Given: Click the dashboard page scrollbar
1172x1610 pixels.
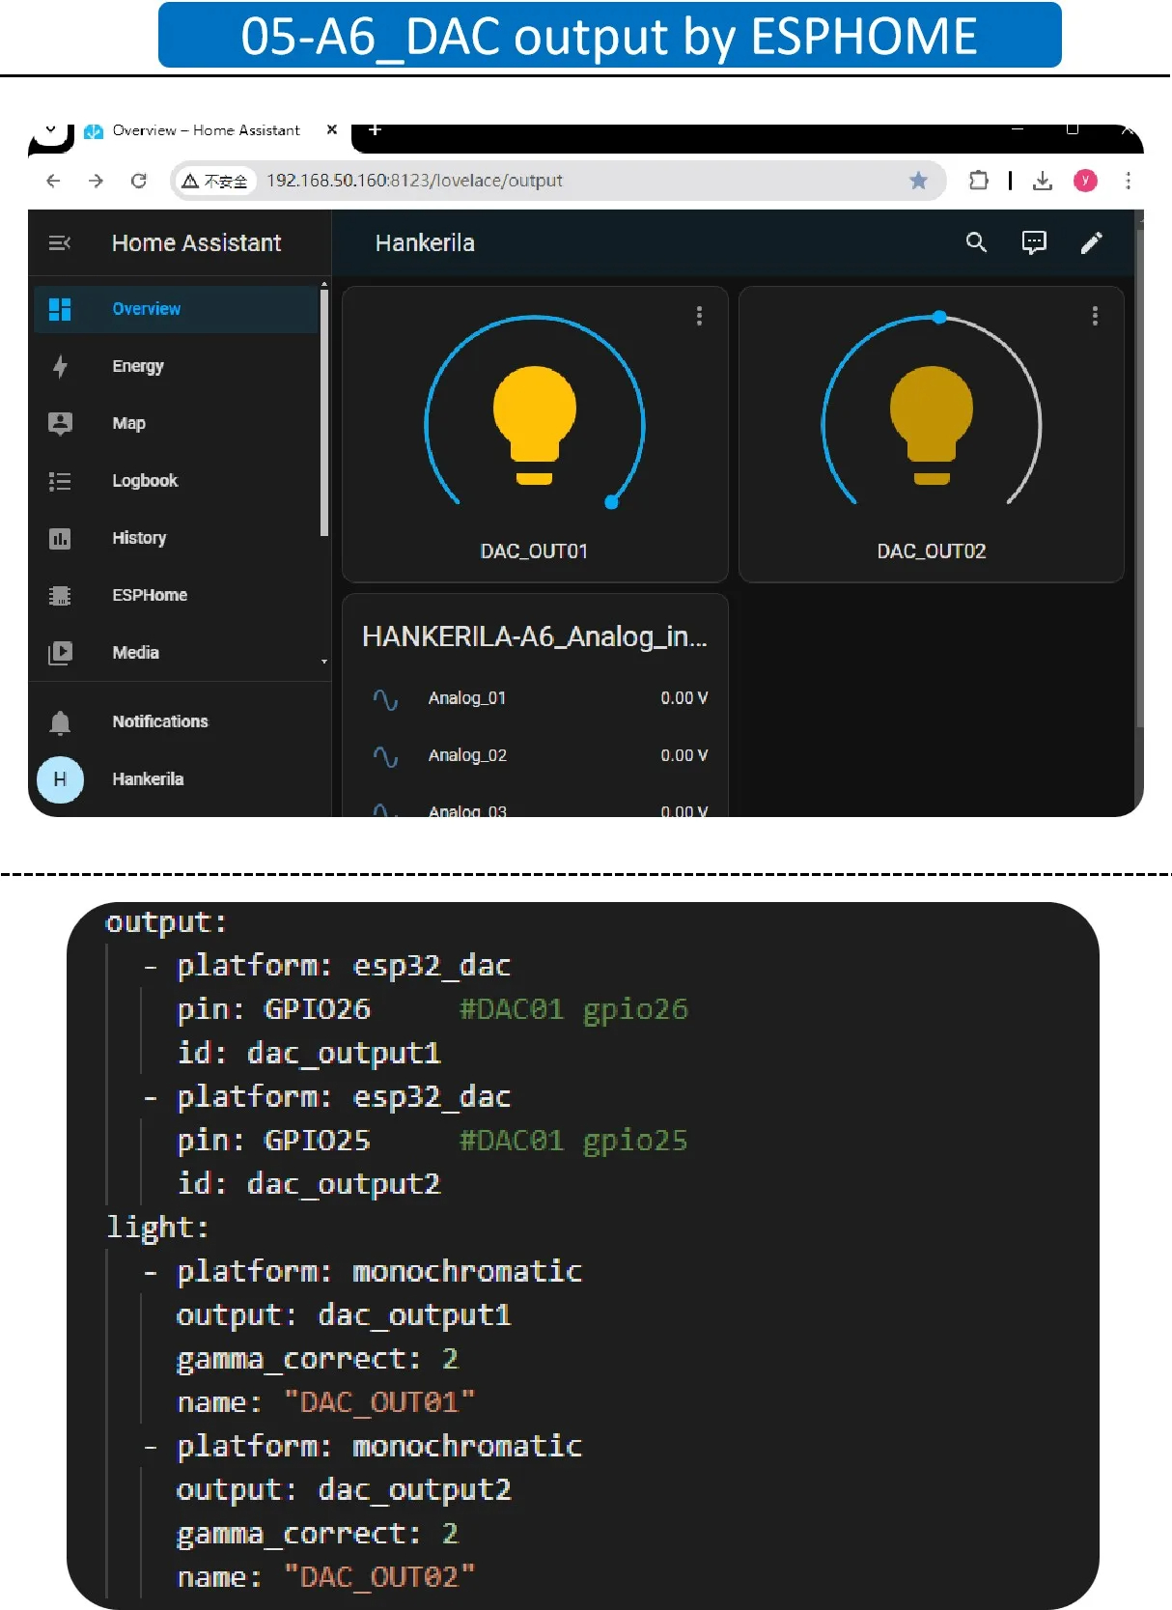Looking at the screenshot, I should [1140, 476].
